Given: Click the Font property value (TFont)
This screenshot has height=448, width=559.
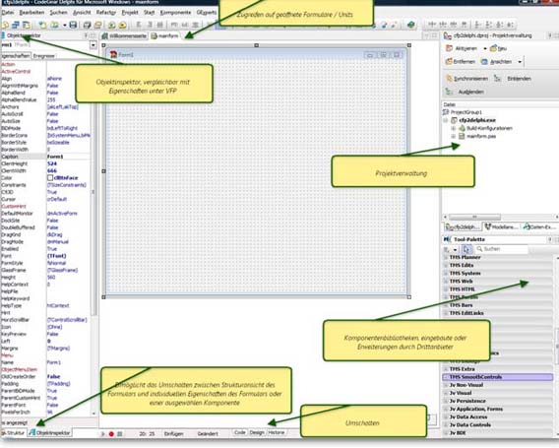Looking at the screenshot, I should pyautogui.click(x=57, y=256).
